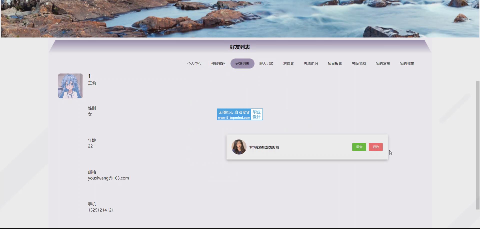Open the 等级奖励 tab

click(359, 63)
